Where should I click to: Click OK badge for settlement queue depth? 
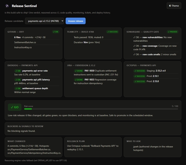pyautogui.click(x=18, y=88)
